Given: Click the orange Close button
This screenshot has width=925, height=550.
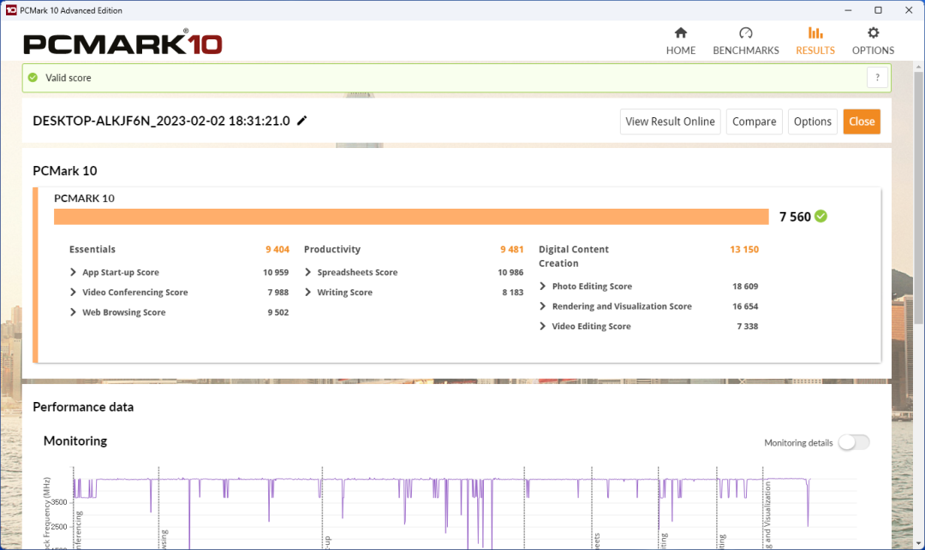Looking at the screenshot, I should coord(862,121).
